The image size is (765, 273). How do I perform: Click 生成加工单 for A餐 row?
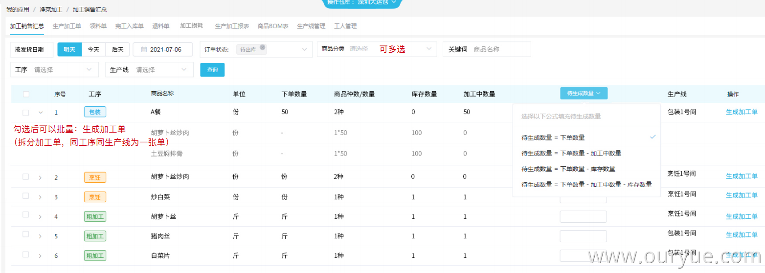(x=742, y=112)
